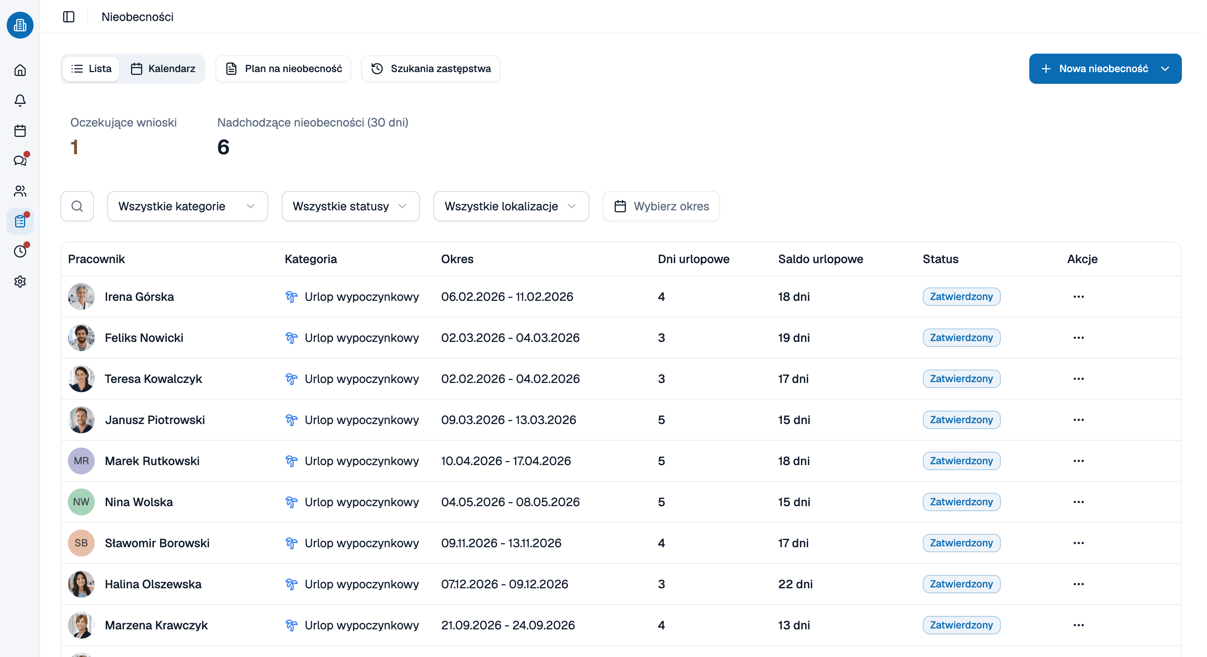1207x657 pixels.
Task: Open actions menu for Teresa Kowalczyk
Action: [1078, 379]
